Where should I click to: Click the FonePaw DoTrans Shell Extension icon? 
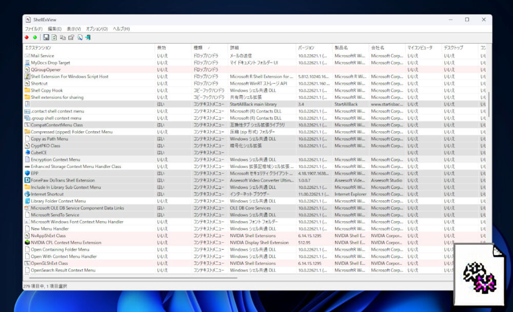click(x=28, y=180)
